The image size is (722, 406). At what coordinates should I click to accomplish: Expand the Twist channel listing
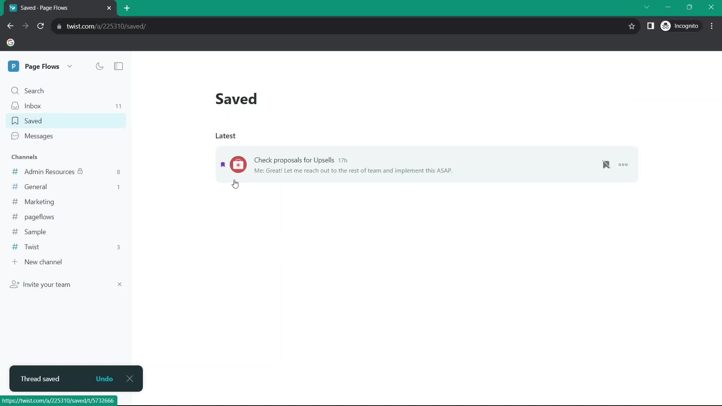tap(32, 246)
